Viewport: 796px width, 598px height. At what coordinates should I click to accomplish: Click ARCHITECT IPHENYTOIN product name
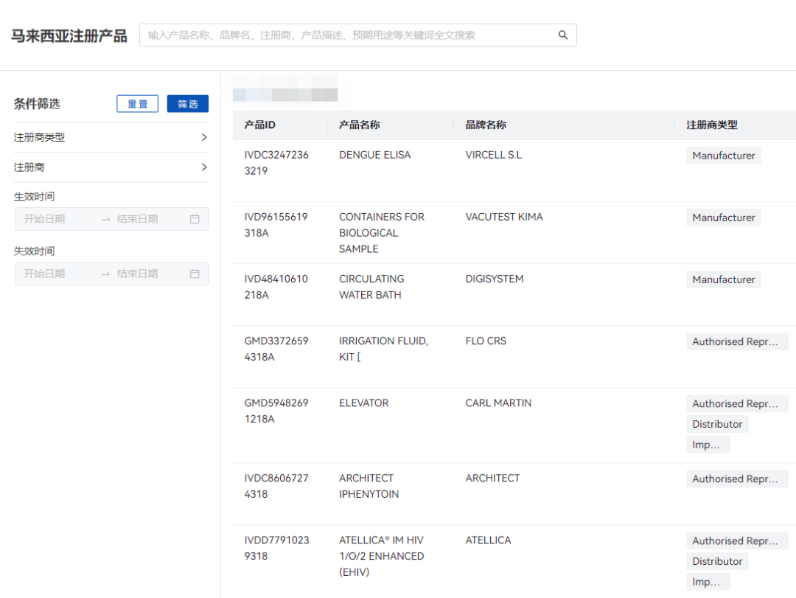pyautogui.click(x=369, y=486)
